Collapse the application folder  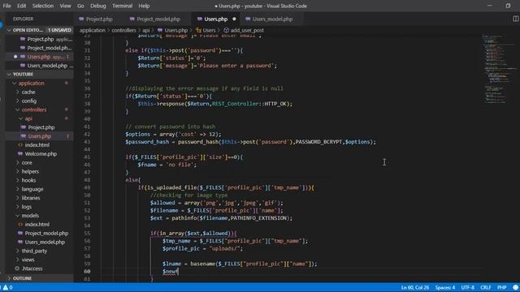click(31, 83)
